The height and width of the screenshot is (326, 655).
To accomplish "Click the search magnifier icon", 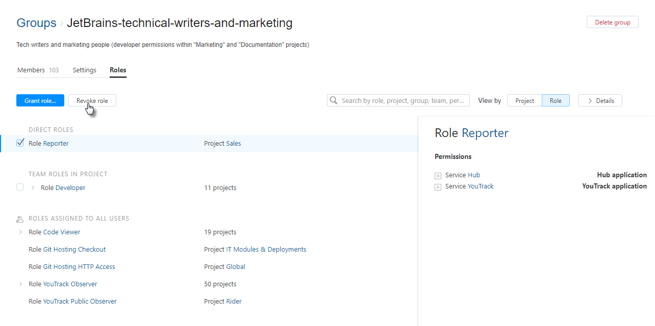I will pyautogui.click(x=334, y=100).
